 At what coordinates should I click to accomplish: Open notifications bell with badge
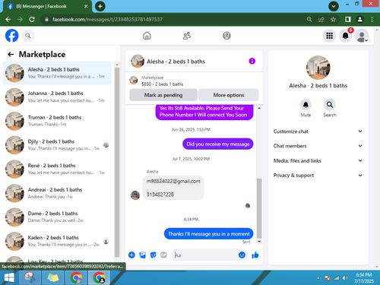[x=346, y=36]
